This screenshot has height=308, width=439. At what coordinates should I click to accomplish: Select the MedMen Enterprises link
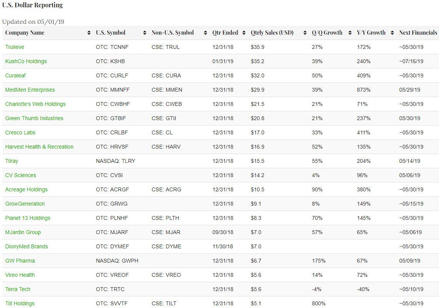(x=30, y=90)
